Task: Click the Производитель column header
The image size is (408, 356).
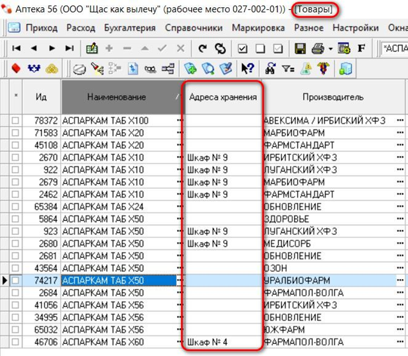Action: [x=333, y=97]
